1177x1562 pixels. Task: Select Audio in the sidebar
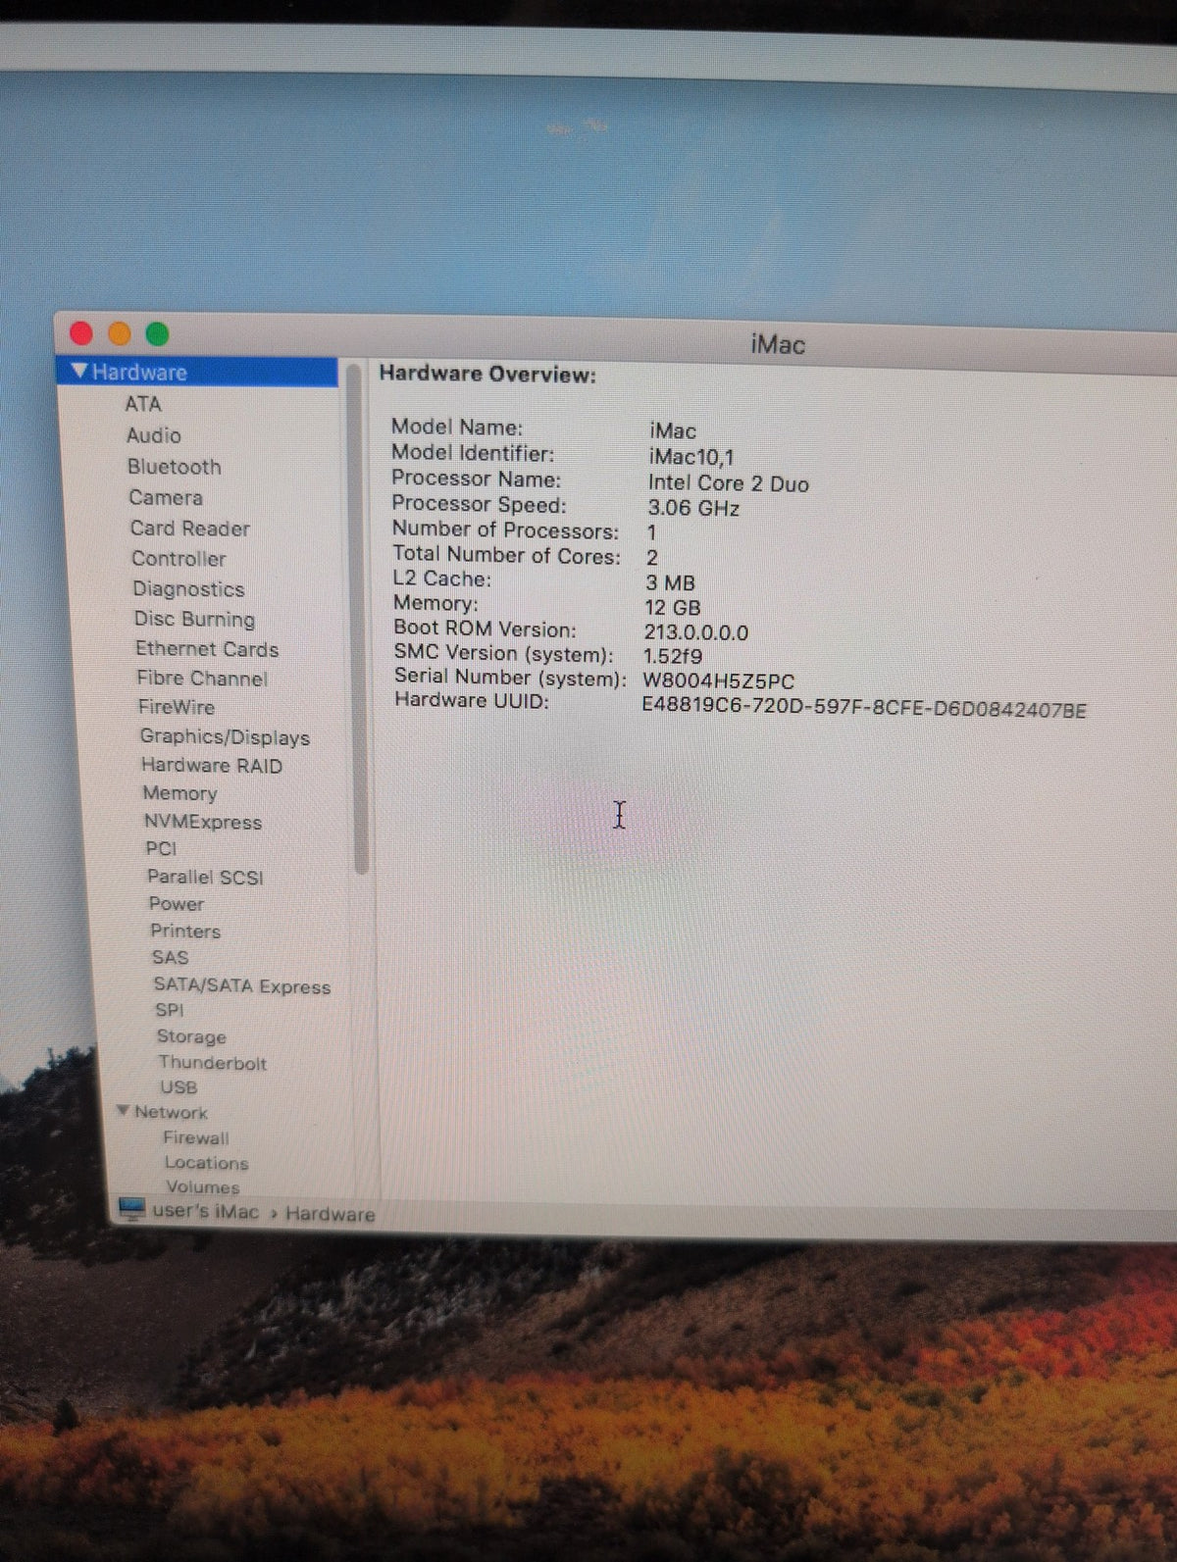pyautogui.click(x=153, y=435)
